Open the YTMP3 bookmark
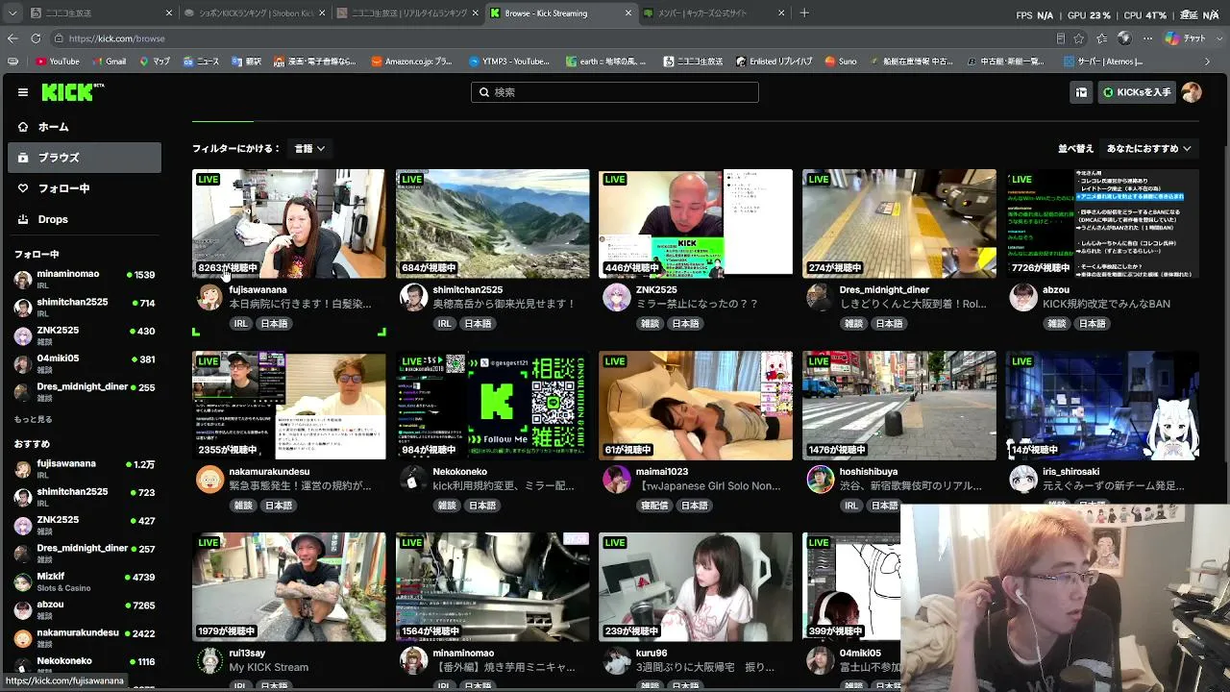1230x692 pixels. click(x=509, y=62)
